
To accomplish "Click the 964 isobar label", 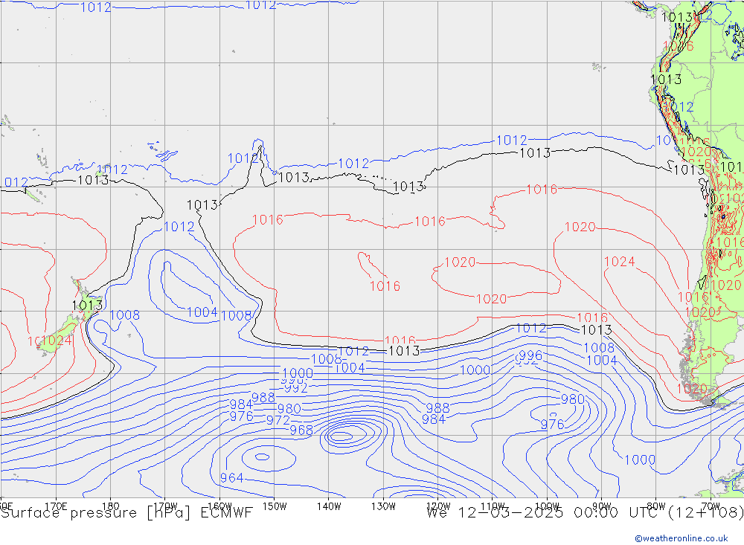I will tap(231, 477).
